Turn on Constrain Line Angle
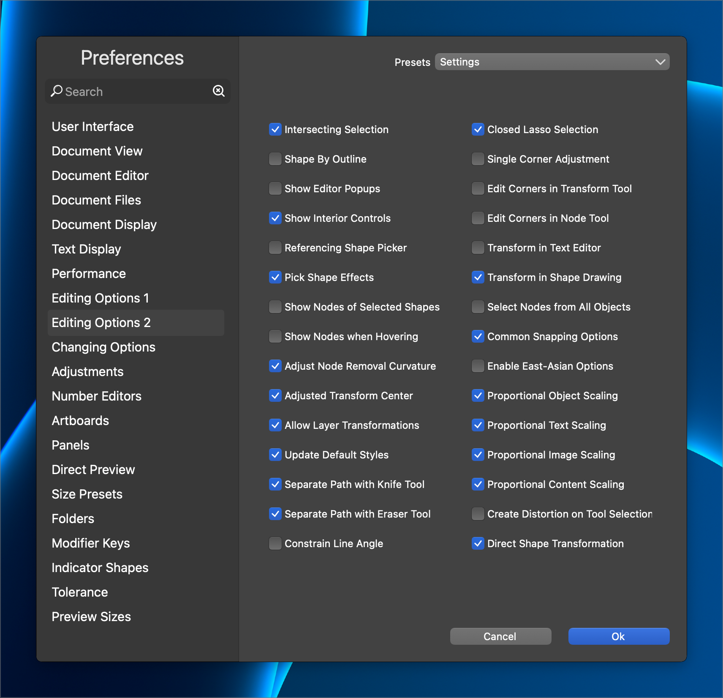The image size is (723, 698). 275,543
